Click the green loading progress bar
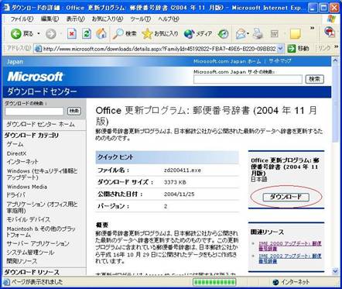Screen dimensions: 342x289 (x=214, y=282)
